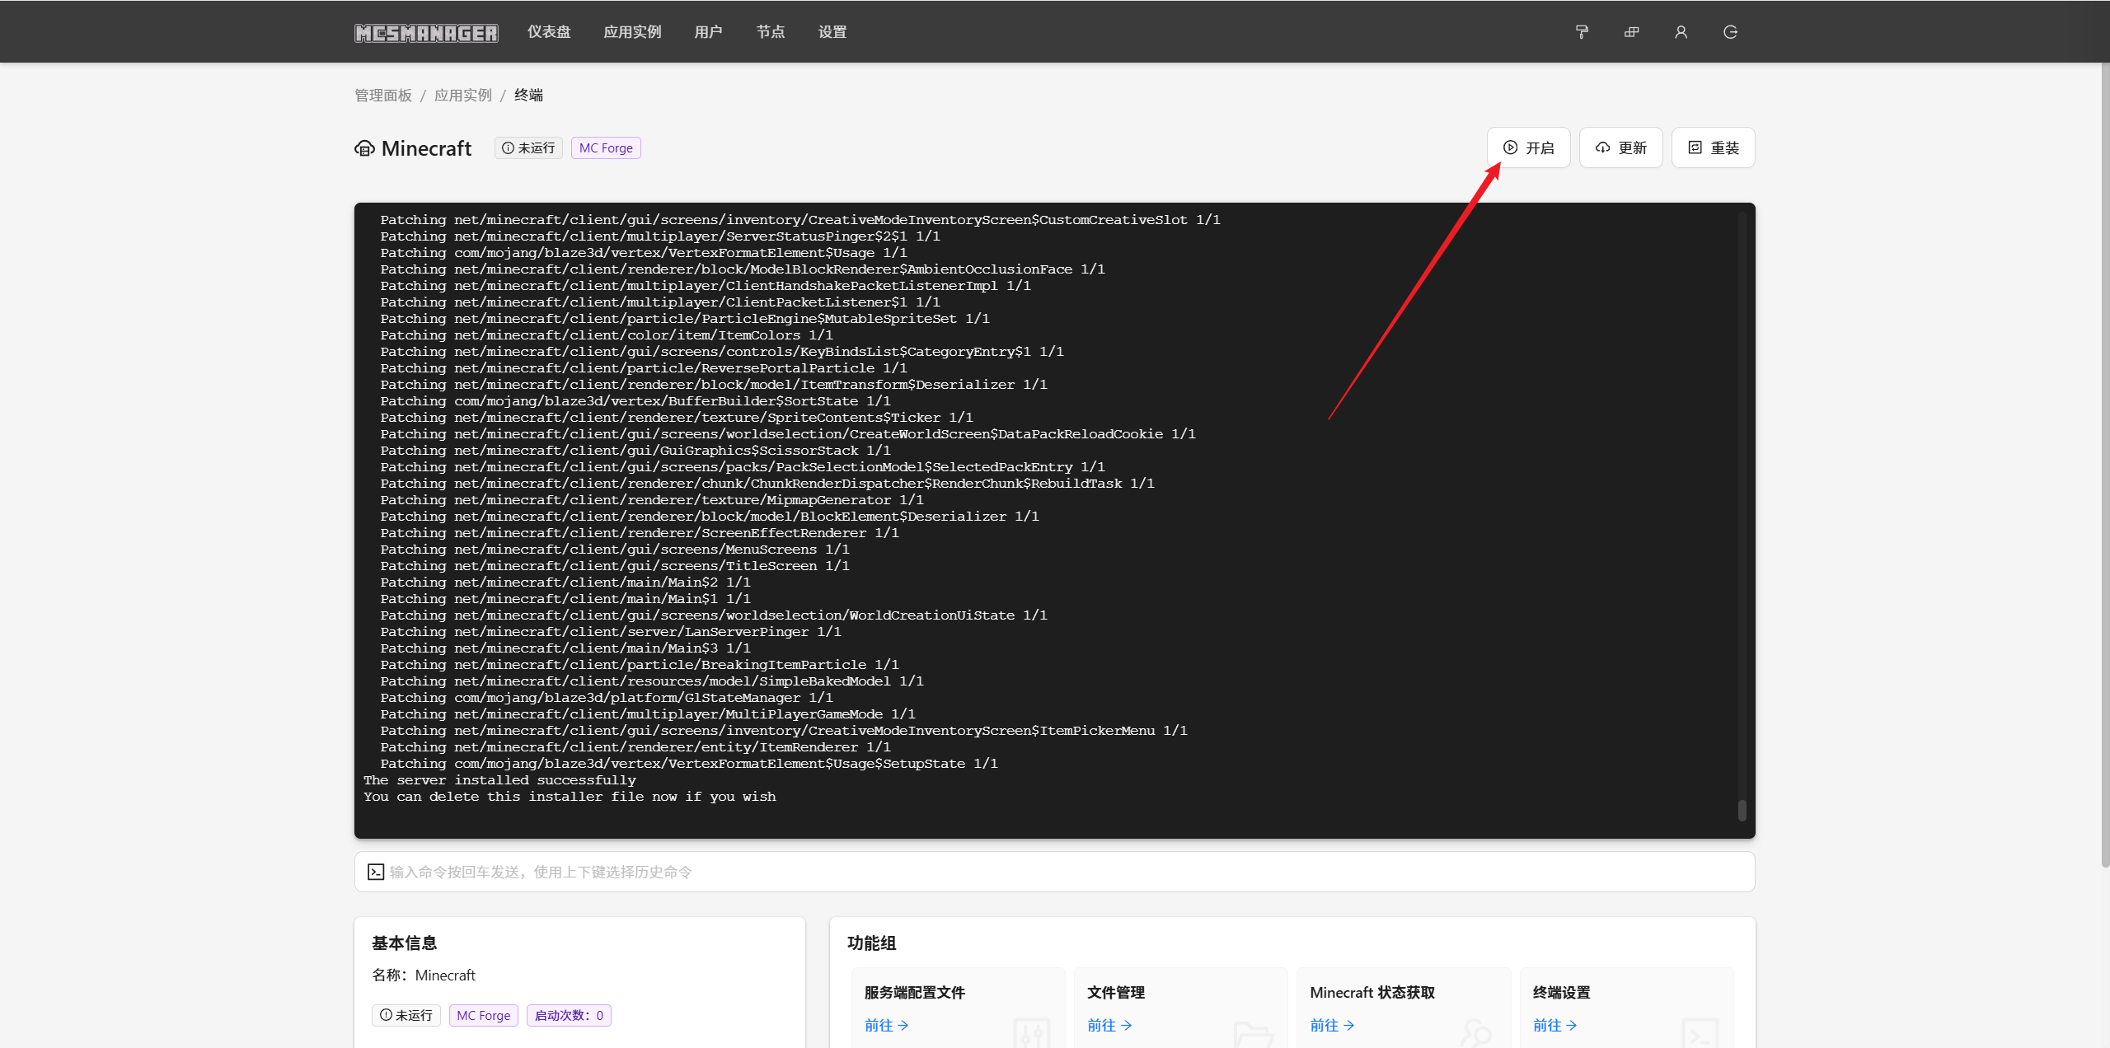Click the command input field
Screen dimensions: 2110x1048
click(x=1054, y=872)
